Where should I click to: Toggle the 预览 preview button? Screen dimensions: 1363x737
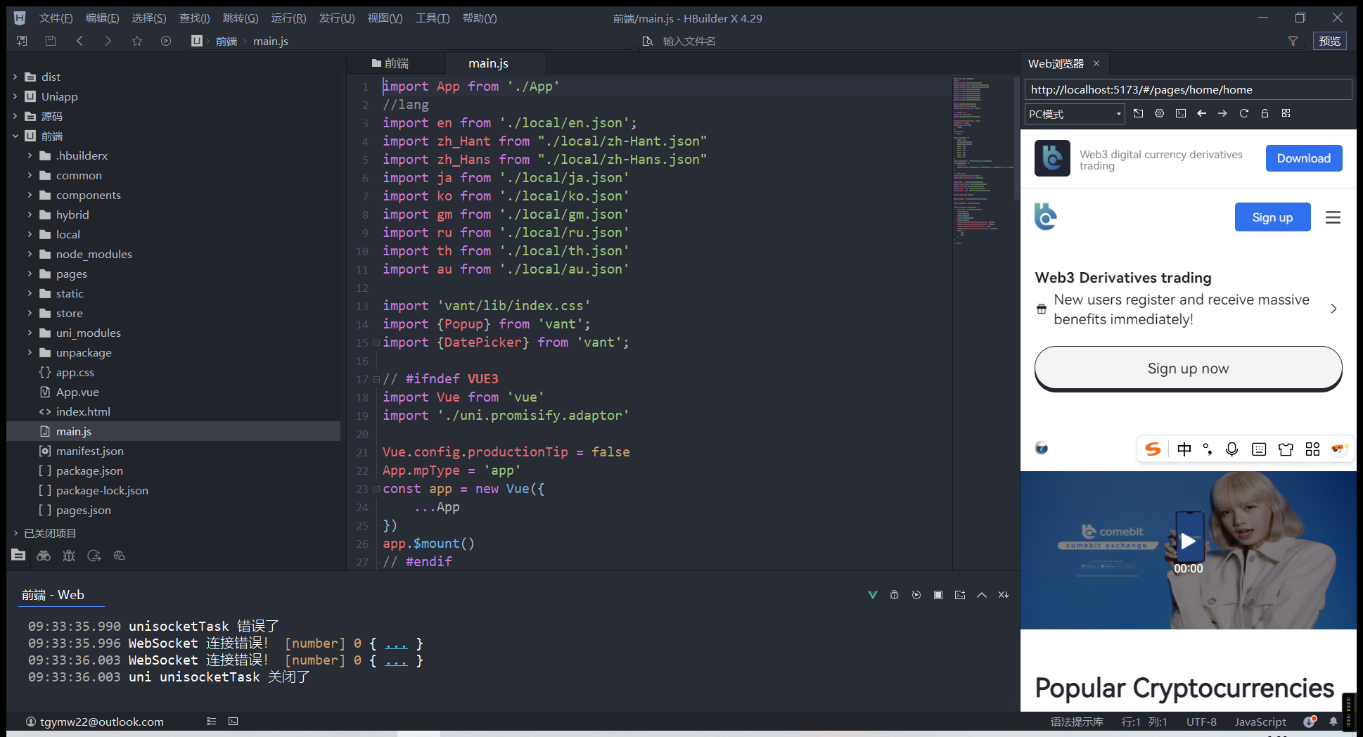[1329, 41]
